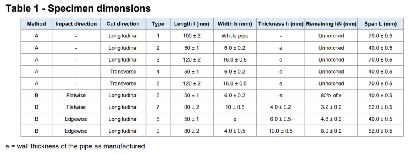The height and width of the screenshot is (154, 409).
Task: Click the 3.2 ± 0.2 remaining cell
Action: [x=331, y=107]
